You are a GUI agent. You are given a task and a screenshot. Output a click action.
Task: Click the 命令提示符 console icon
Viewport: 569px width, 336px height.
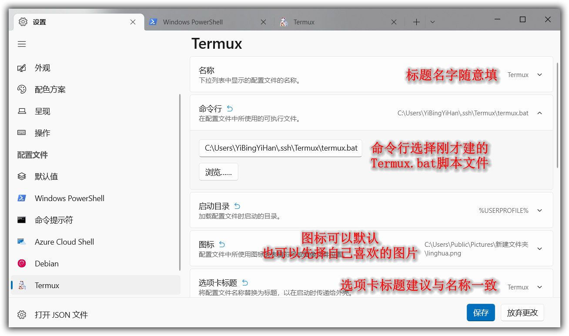pos(22,220)
